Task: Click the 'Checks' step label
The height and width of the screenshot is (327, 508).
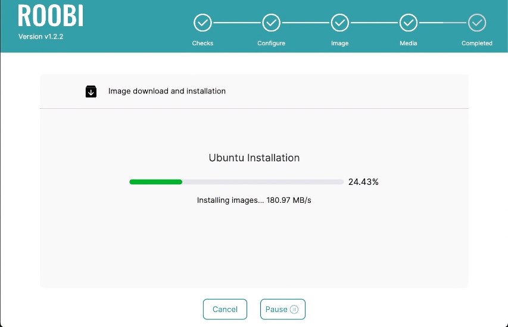Action: [202, 43]
